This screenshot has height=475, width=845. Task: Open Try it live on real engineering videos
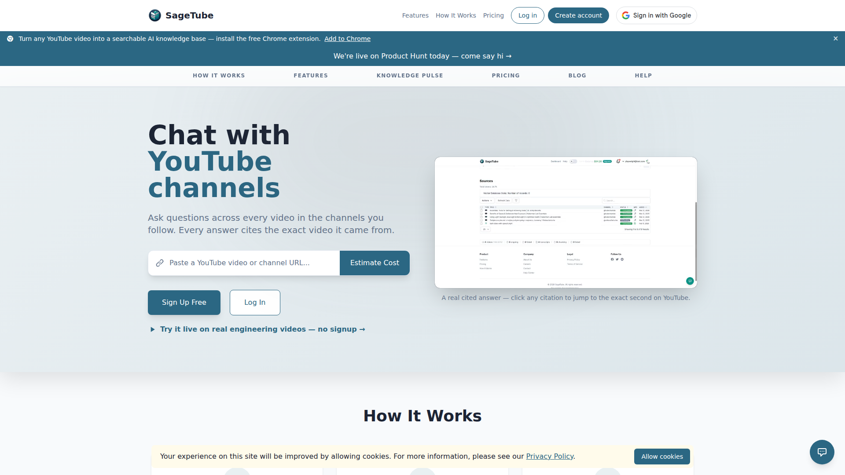[x=262, y=329]
